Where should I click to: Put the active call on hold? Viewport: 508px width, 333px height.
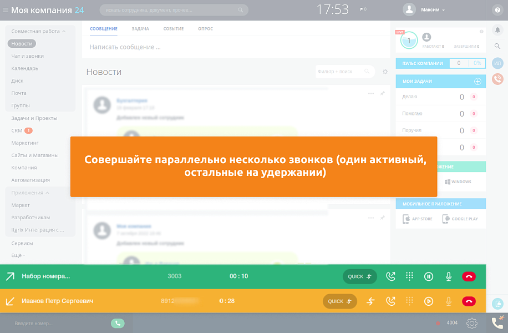(429, 276)
